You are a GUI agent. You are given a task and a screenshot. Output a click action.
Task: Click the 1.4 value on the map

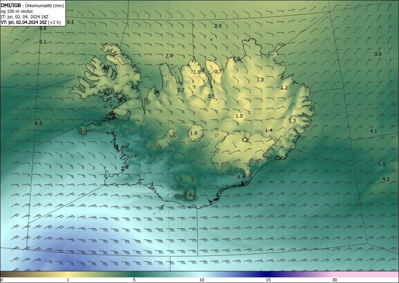(x=269, y=130)
